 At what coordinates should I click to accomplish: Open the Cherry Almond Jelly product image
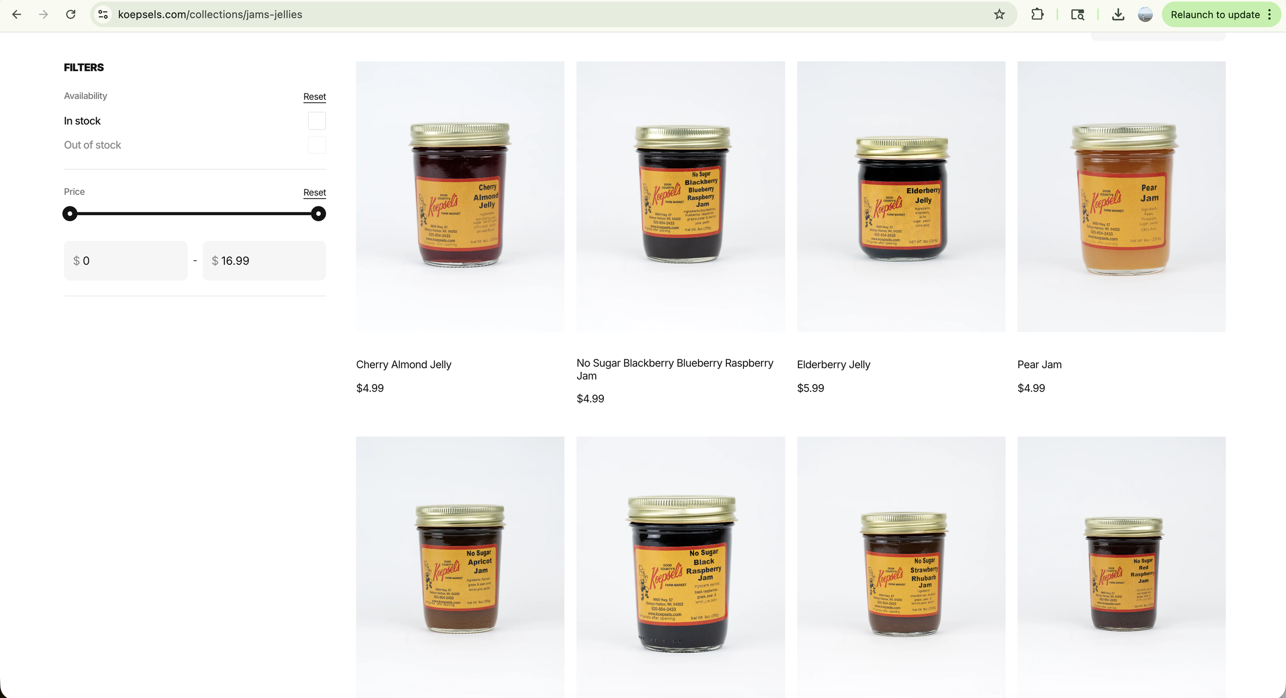pyautogui.click(x=460, y=196)
